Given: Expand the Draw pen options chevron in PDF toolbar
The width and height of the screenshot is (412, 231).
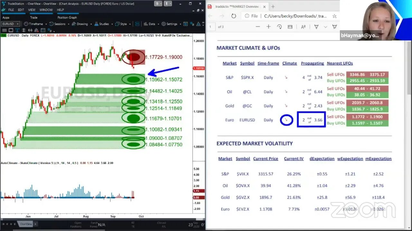Looking at the screenshot, I should (x=325, y=27).
